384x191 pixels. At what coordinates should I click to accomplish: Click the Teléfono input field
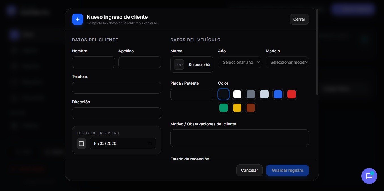pyautogui.click(x=116, y=88)
